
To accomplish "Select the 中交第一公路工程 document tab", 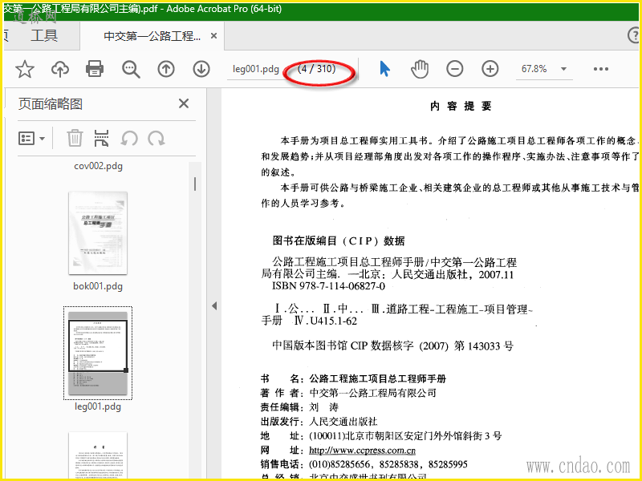I will point(152,36).
